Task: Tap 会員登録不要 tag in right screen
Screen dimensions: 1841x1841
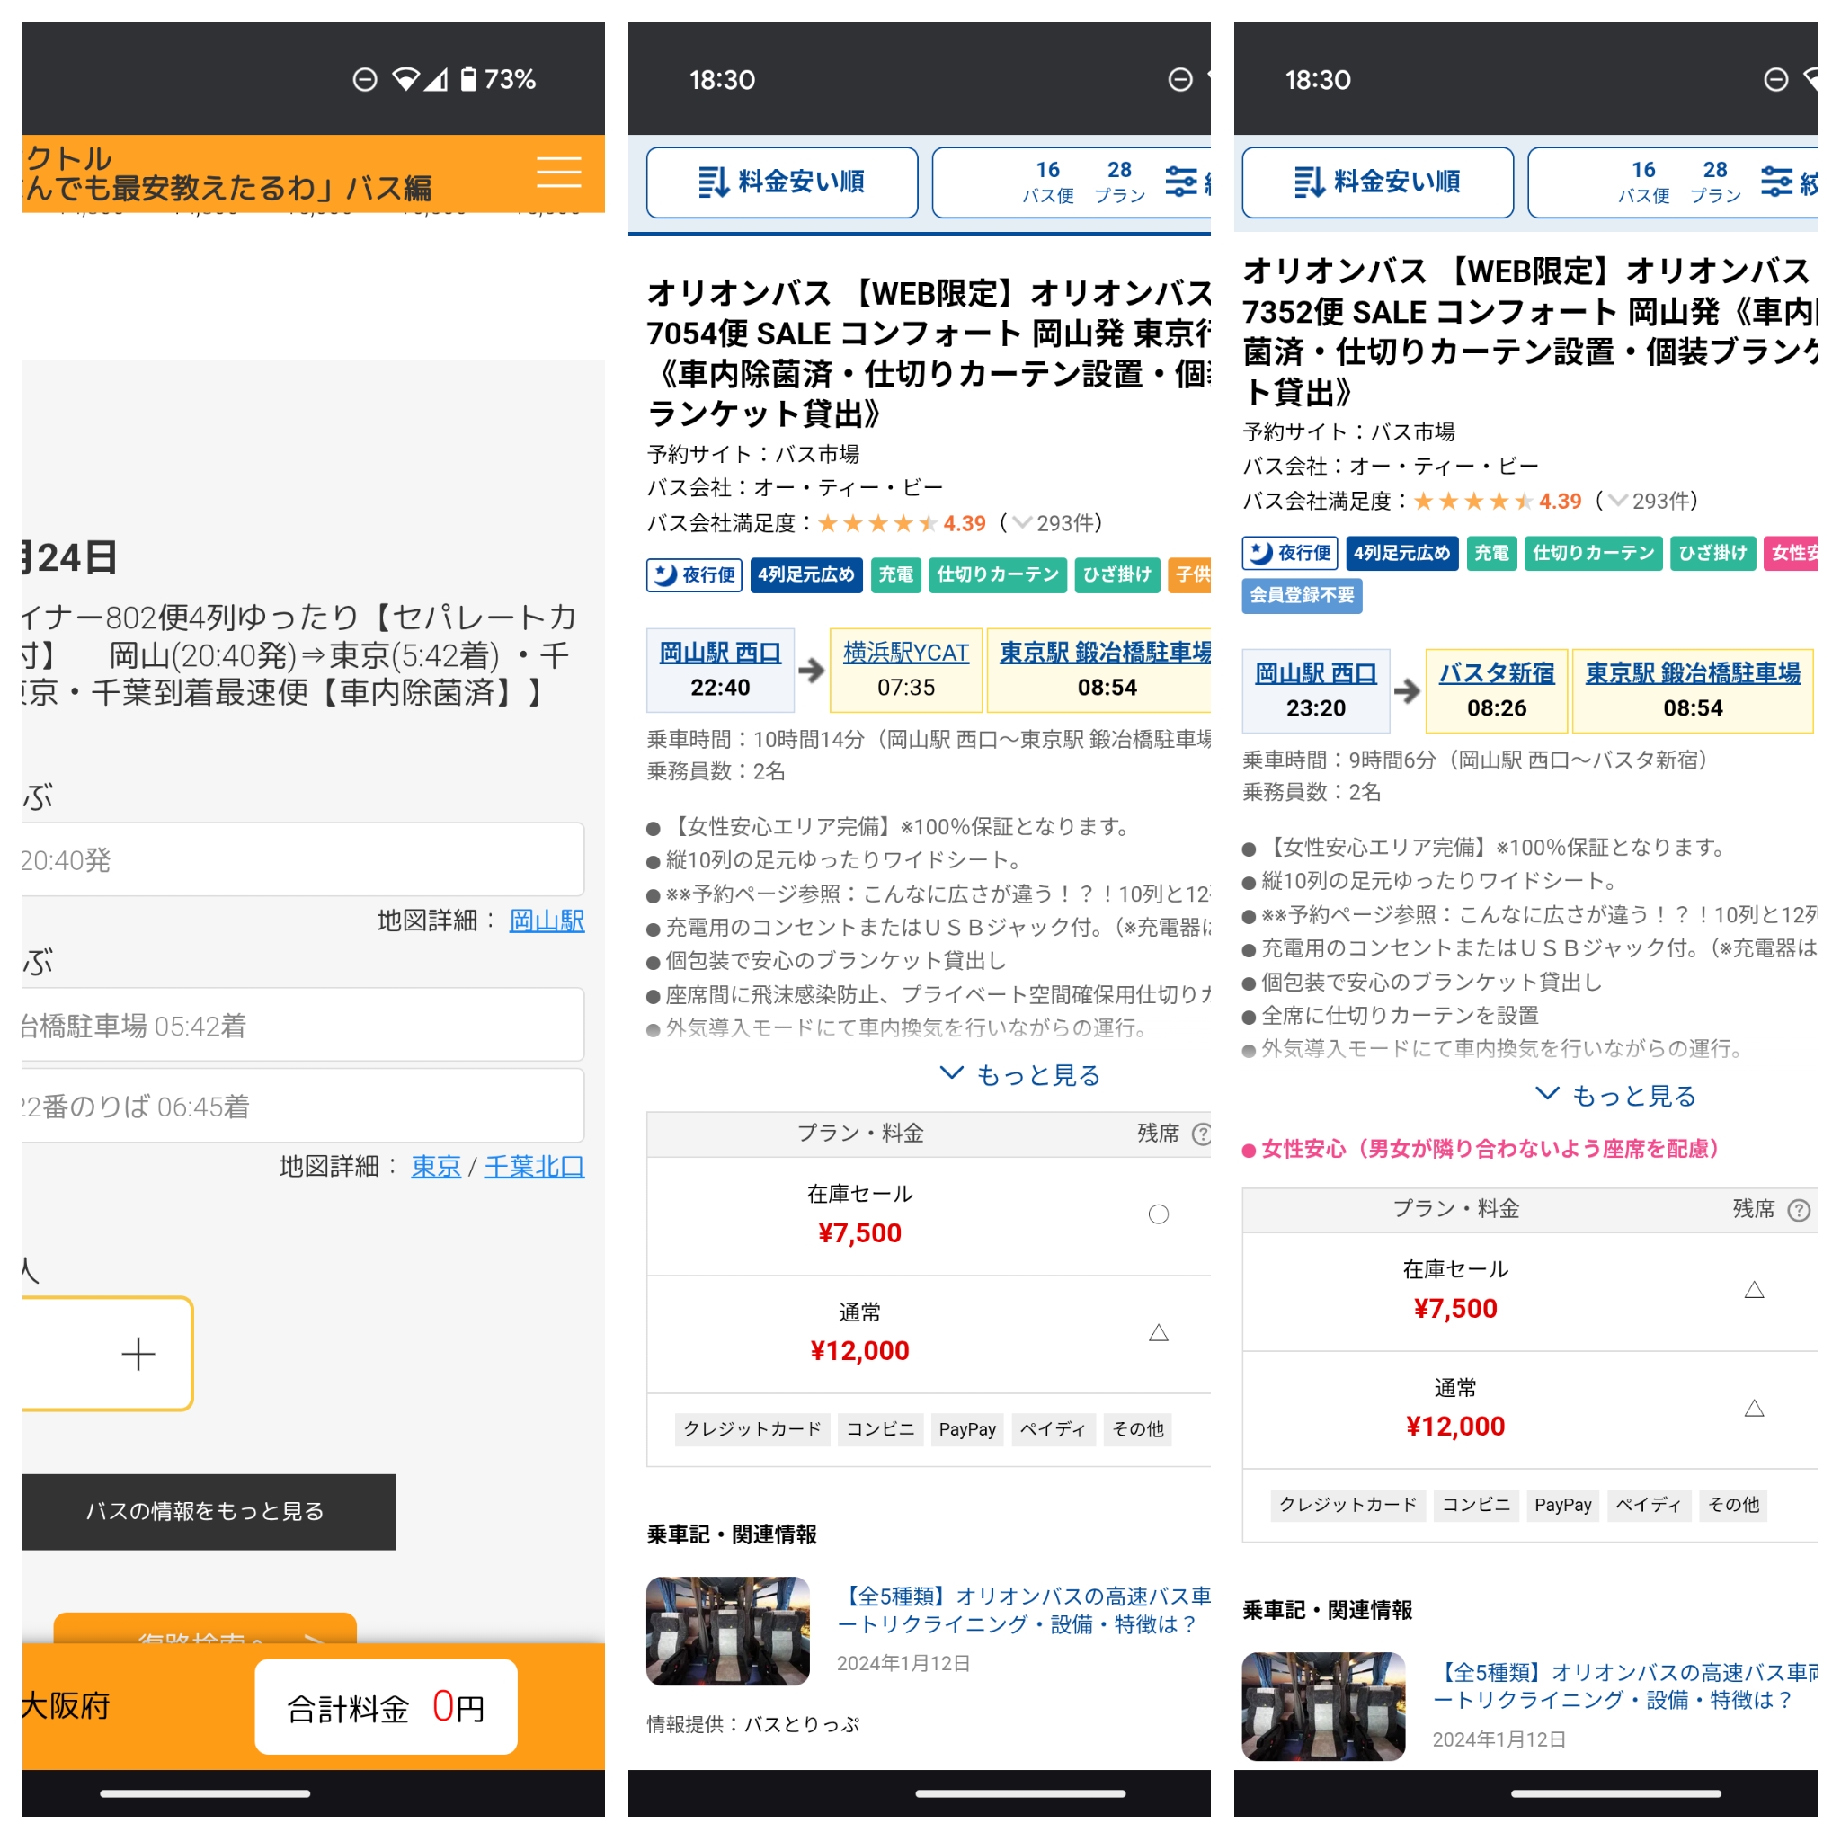Action: 1303,596
